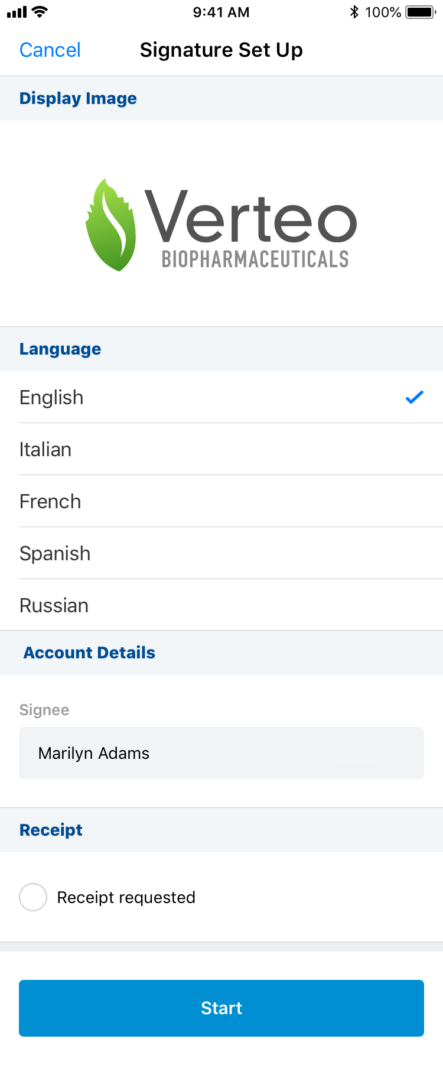
Task: Tap the Receipt section header
Action: 51,830
